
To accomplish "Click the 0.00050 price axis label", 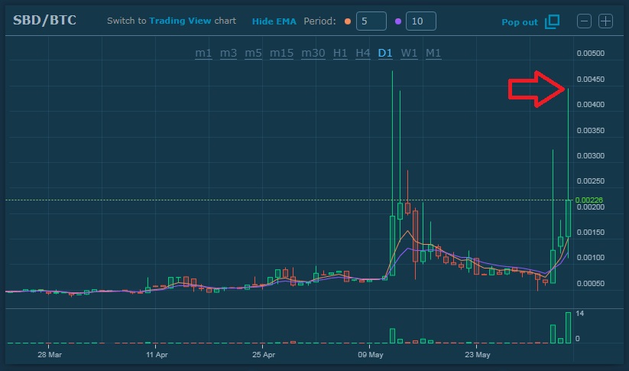I will 591,284.
